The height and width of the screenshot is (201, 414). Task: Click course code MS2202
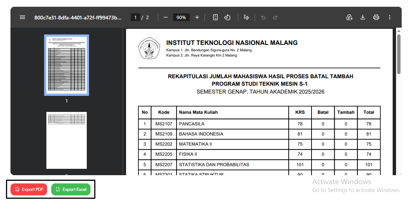(164, 144)
